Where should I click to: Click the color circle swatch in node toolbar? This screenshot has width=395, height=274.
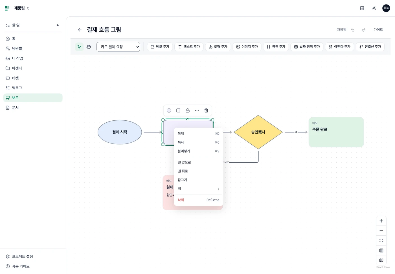pyautogui.click(x=169, y=111)
